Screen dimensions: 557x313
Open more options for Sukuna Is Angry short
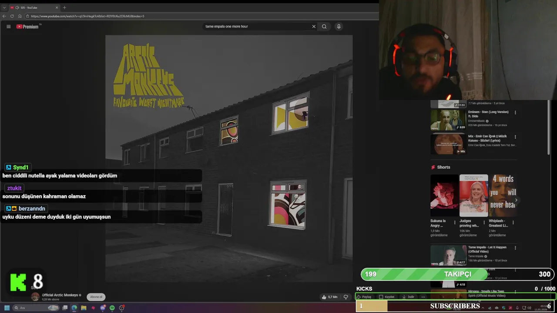455,223
